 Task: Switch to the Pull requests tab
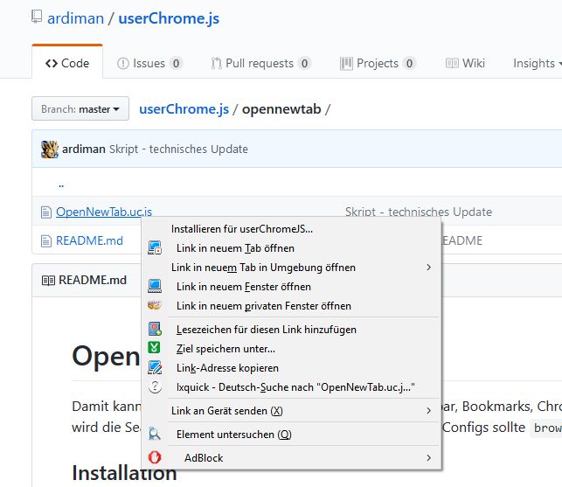(x=261, y=64)
